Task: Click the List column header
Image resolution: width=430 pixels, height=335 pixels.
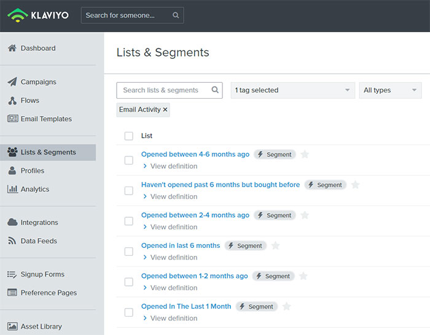Action: [x=147, y=136]
